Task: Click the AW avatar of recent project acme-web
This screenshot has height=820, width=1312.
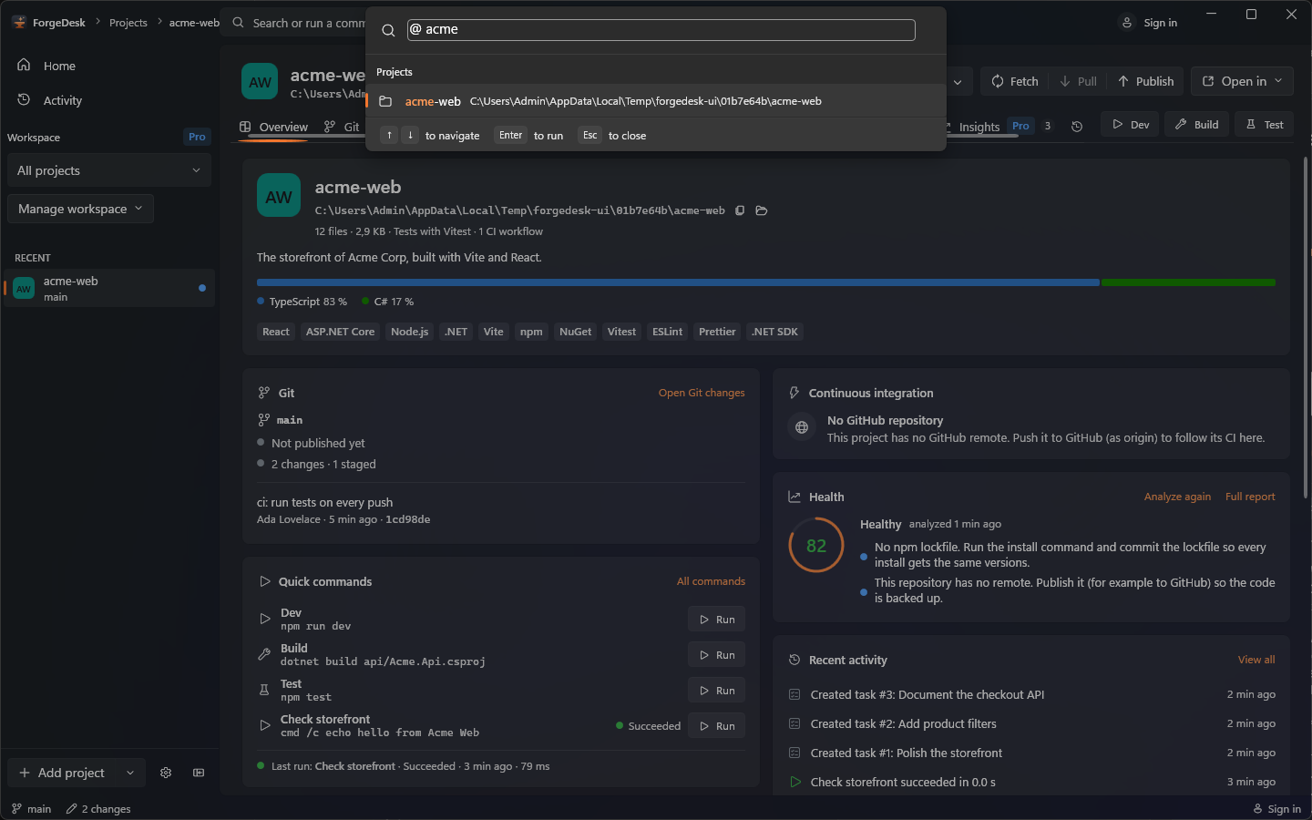Action: point(24,288)
